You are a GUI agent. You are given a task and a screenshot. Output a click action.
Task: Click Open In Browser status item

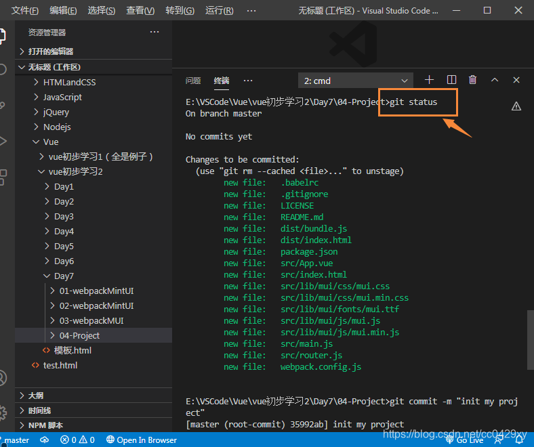(142, 440)
